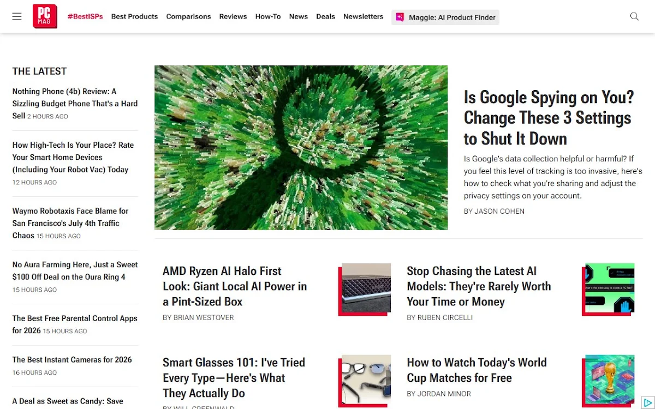Open Nothing Phone (4b) Review article
This screenshot has width=655, height=409.
click(75, 103)
